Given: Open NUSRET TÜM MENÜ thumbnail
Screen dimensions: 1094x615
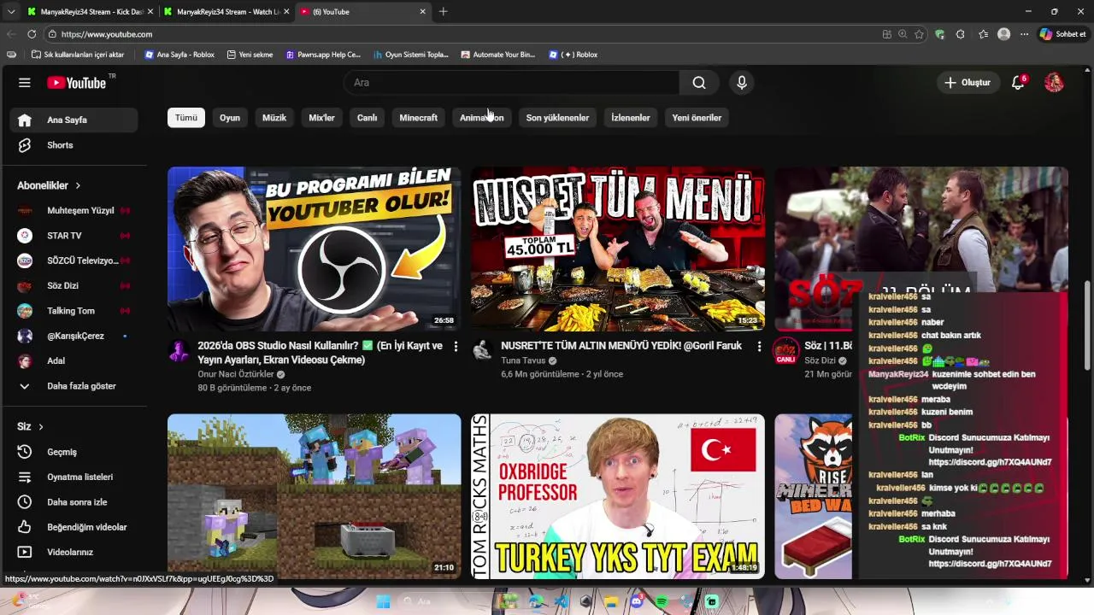Looking at the screenshot, I should tap(618, 249).
